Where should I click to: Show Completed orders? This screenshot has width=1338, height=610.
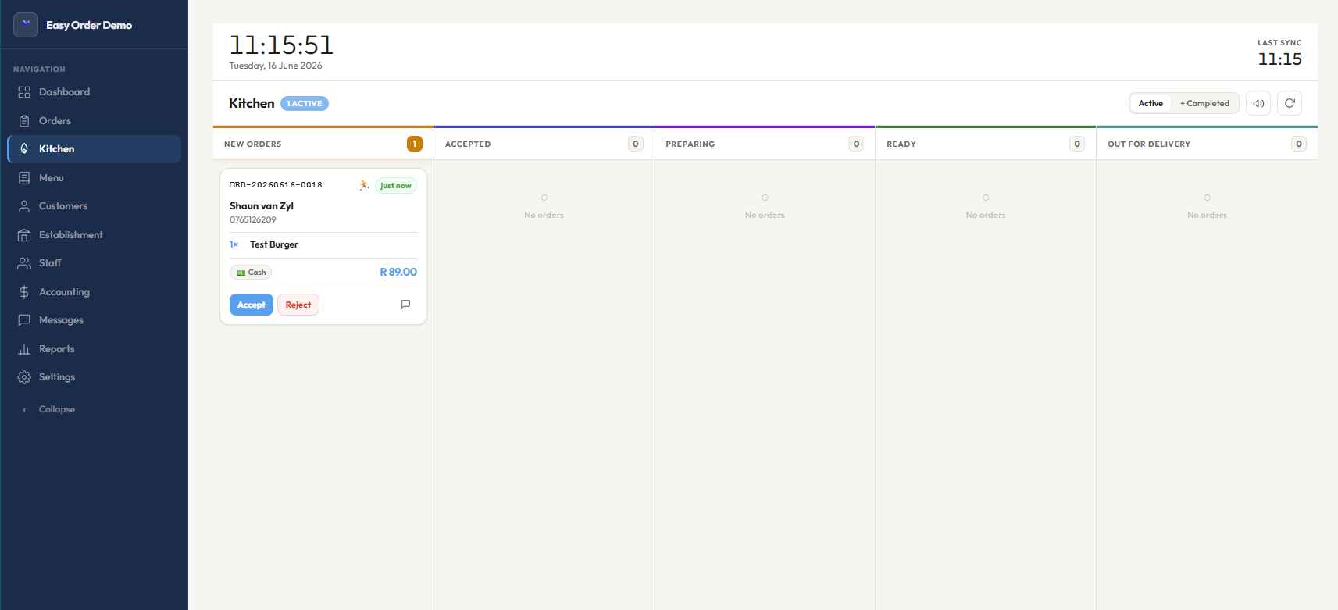(x=1204, y=103)
